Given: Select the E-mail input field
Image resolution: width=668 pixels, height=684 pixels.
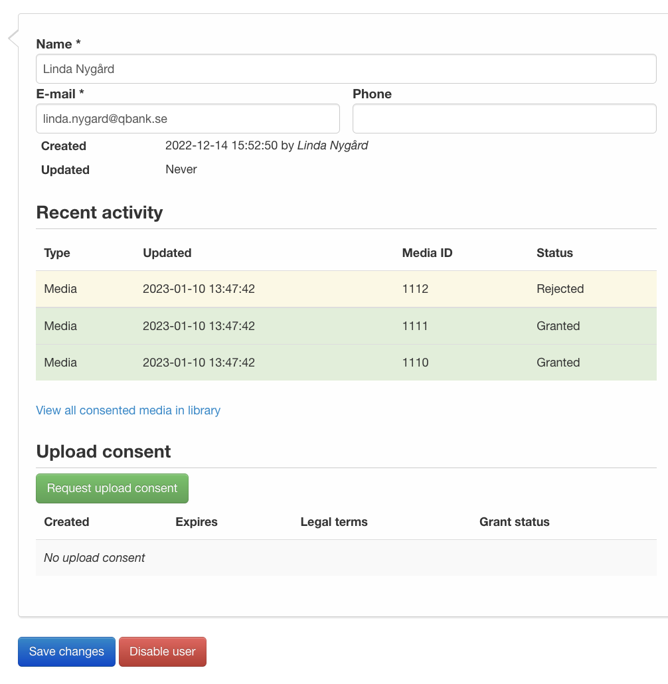Looking at the screenshot, I should 186,118.
